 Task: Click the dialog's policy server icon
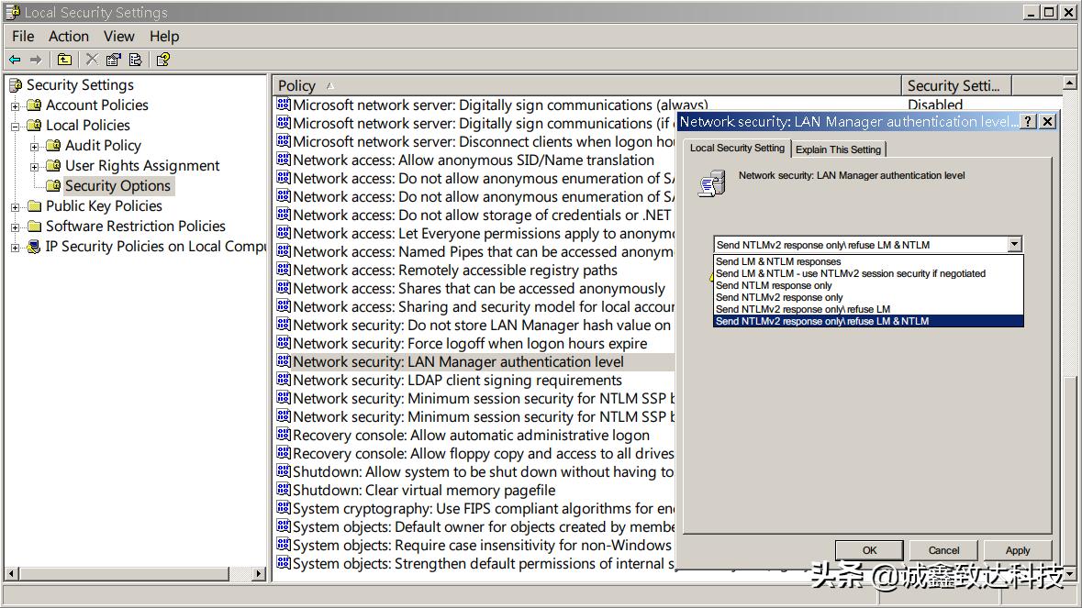pyautogui.click(x=711, y=184)
